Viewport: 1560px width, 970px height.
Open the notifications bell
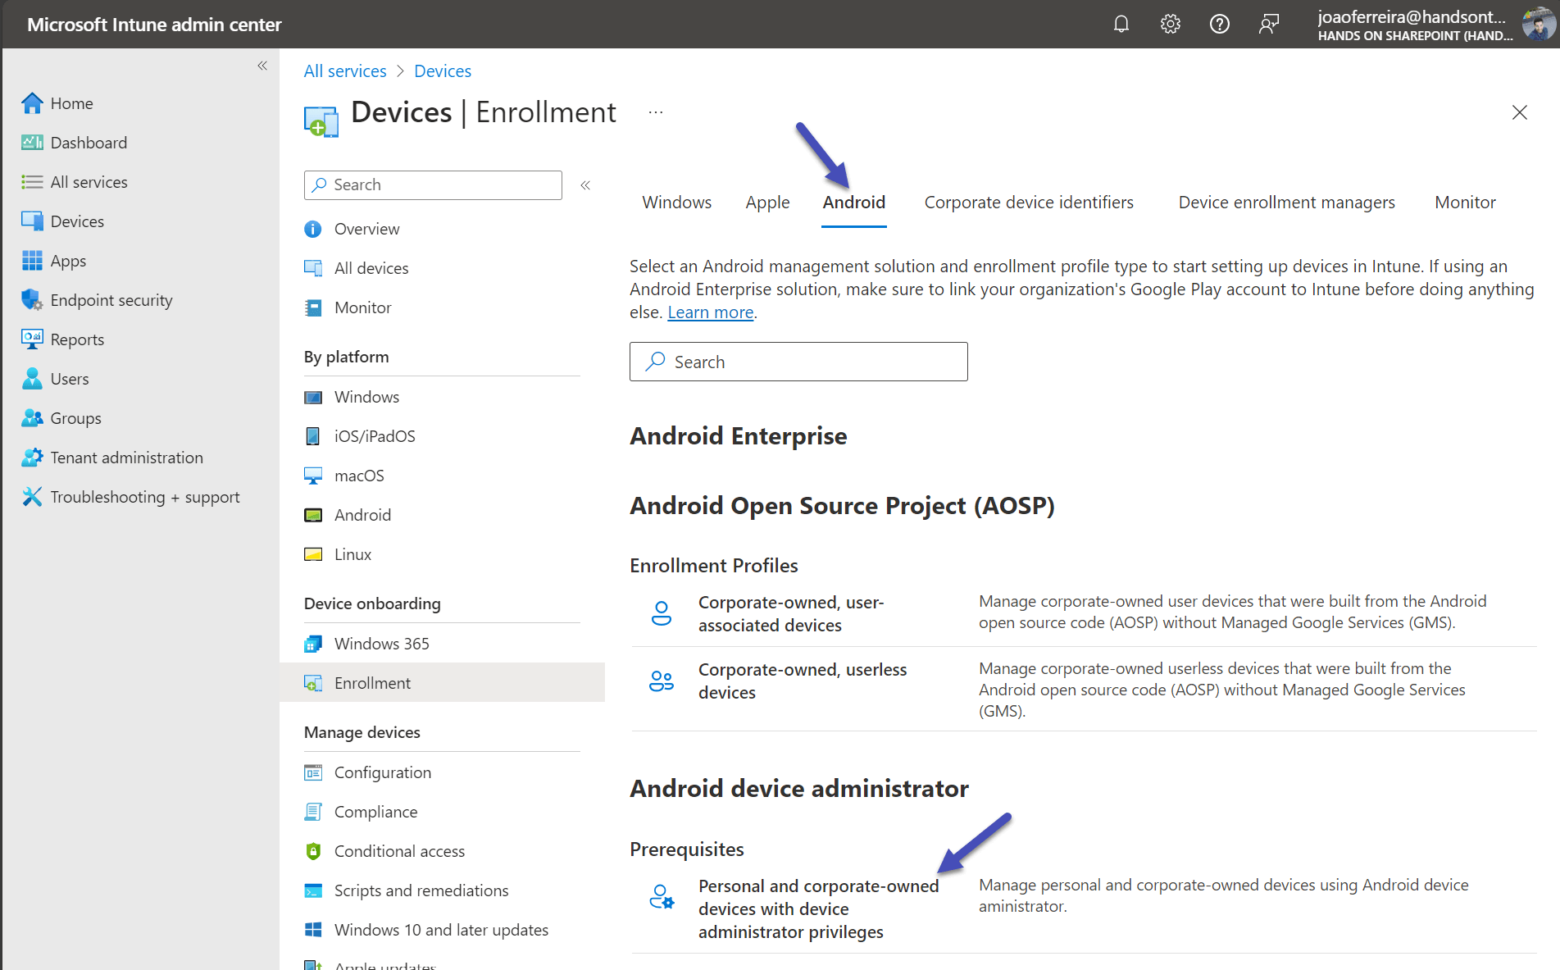(1121, 24)
